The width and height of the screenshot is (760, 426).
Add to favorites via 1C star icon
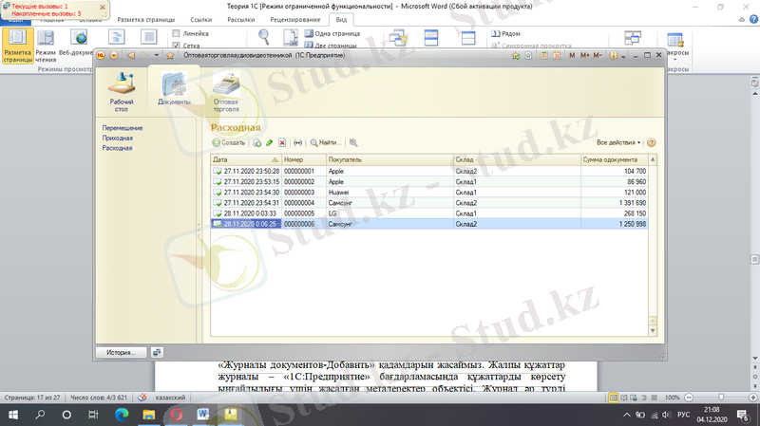point(170,56)
